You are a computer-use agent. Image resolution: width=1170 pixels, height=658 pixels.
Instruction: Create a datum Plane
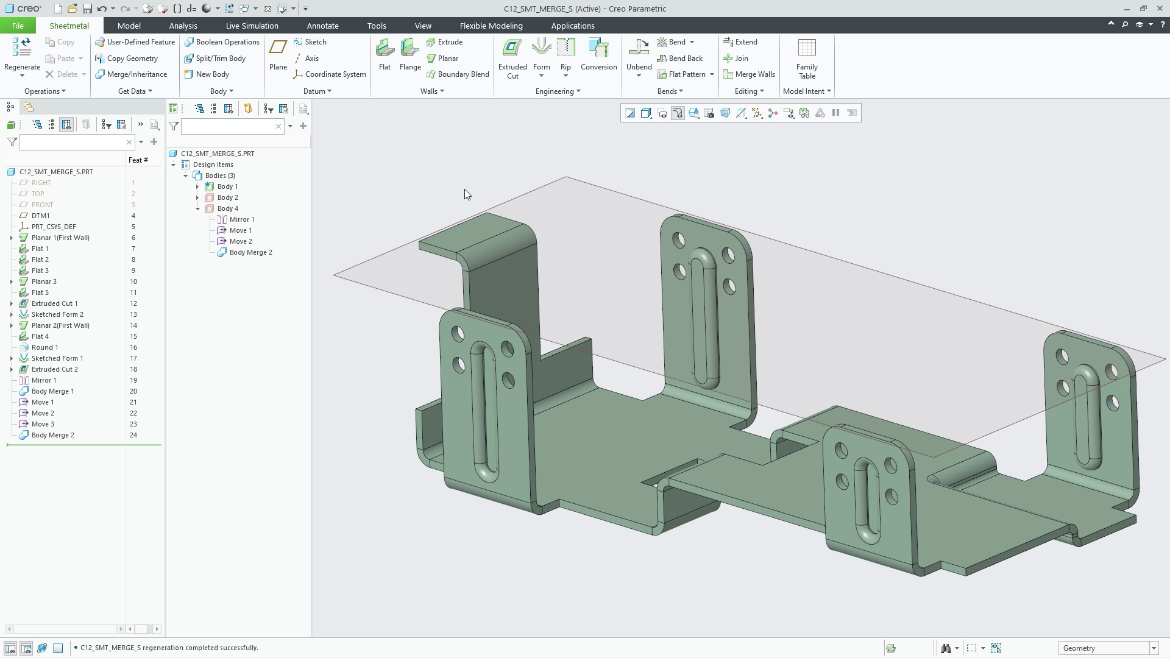[x=278, y=55]
